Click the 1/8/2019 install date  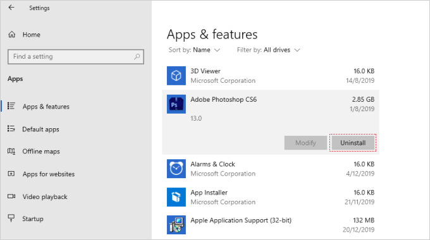click(362, 109)
